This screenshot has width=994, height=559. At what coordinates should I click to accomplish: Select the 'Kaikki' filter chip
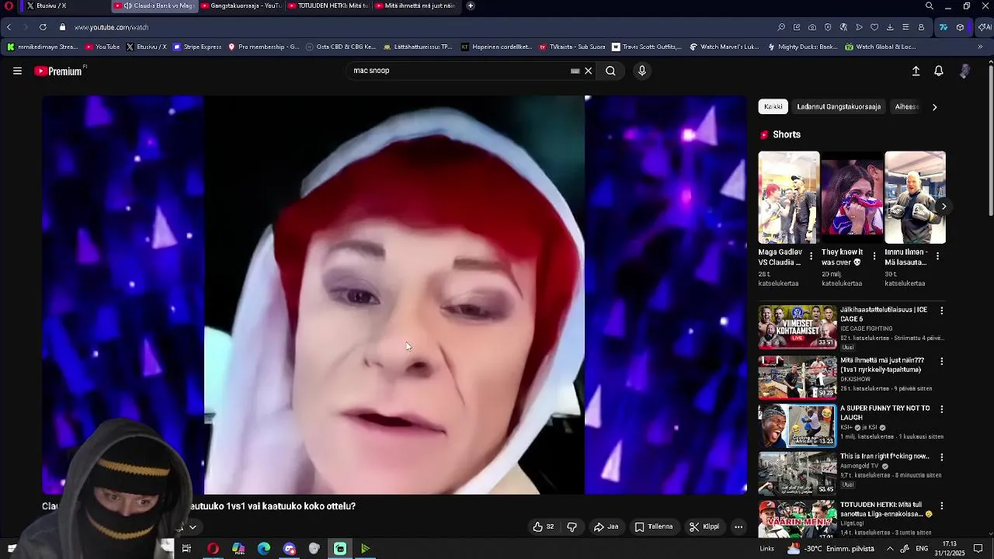[773, 106]
